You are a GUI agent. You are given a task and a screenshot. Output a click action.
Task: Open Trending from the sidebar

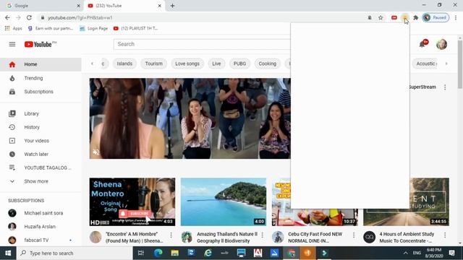pos(41,78)
